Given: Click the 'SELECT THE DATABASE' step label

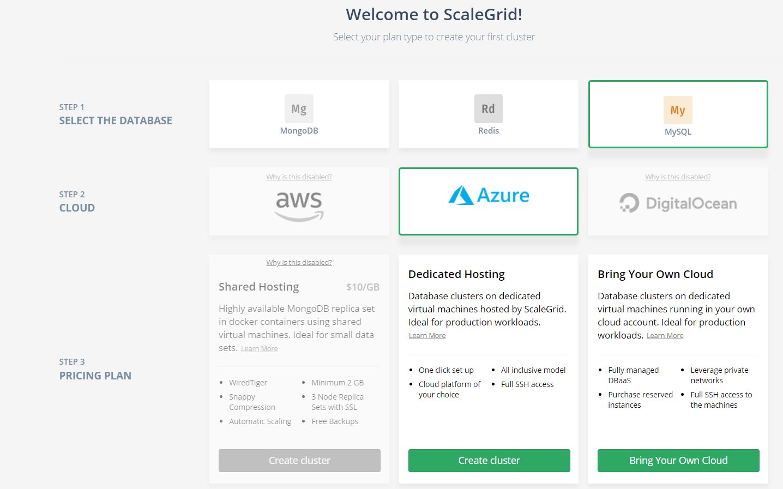Looking at the screenshot, I should [116, 120].
